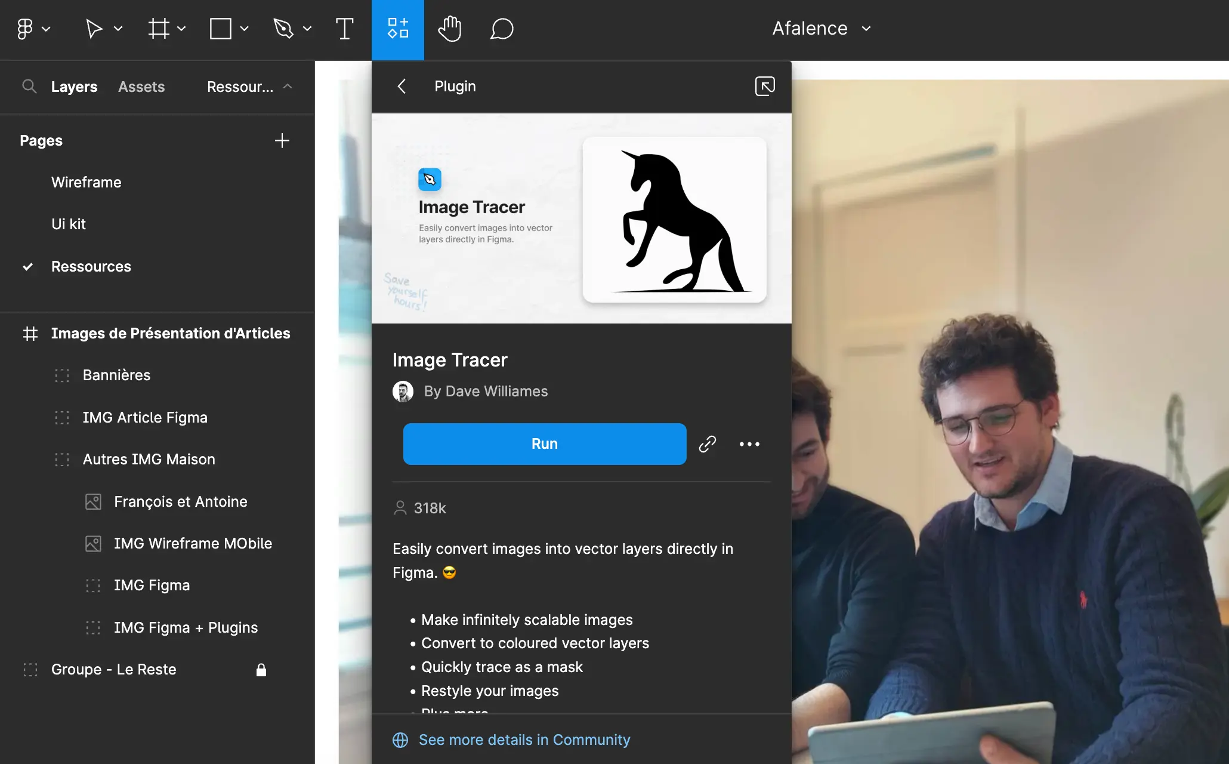The image size is (1229, 764).
Task: Select the Frame tool
Action: tap(159, 29)
